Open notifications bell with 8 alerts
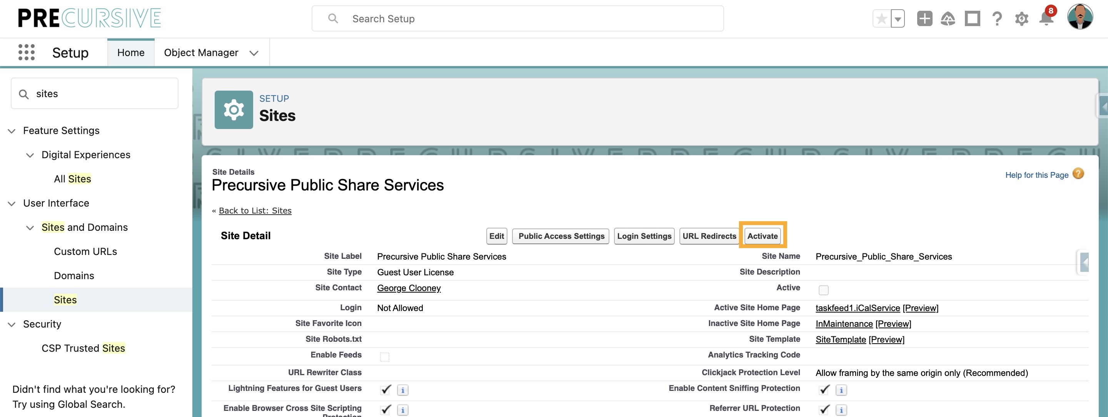The width and height of the screenshot is (1108, 417). coord(1046,18)
